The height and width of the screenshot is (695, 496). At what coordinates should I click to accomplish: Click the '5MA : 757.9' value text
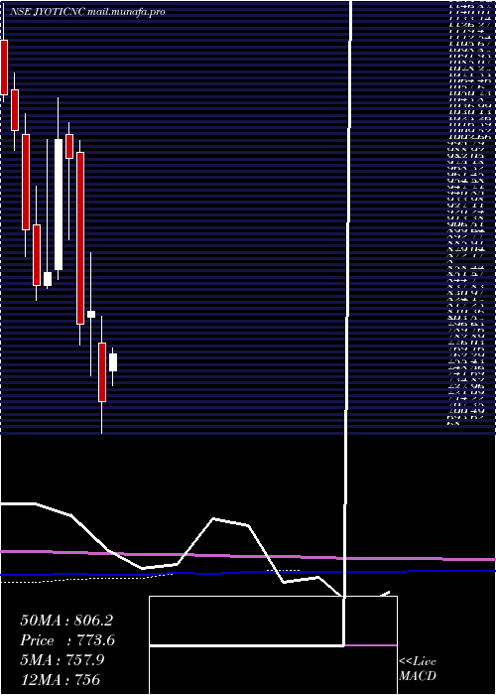(x=62, y=660)
